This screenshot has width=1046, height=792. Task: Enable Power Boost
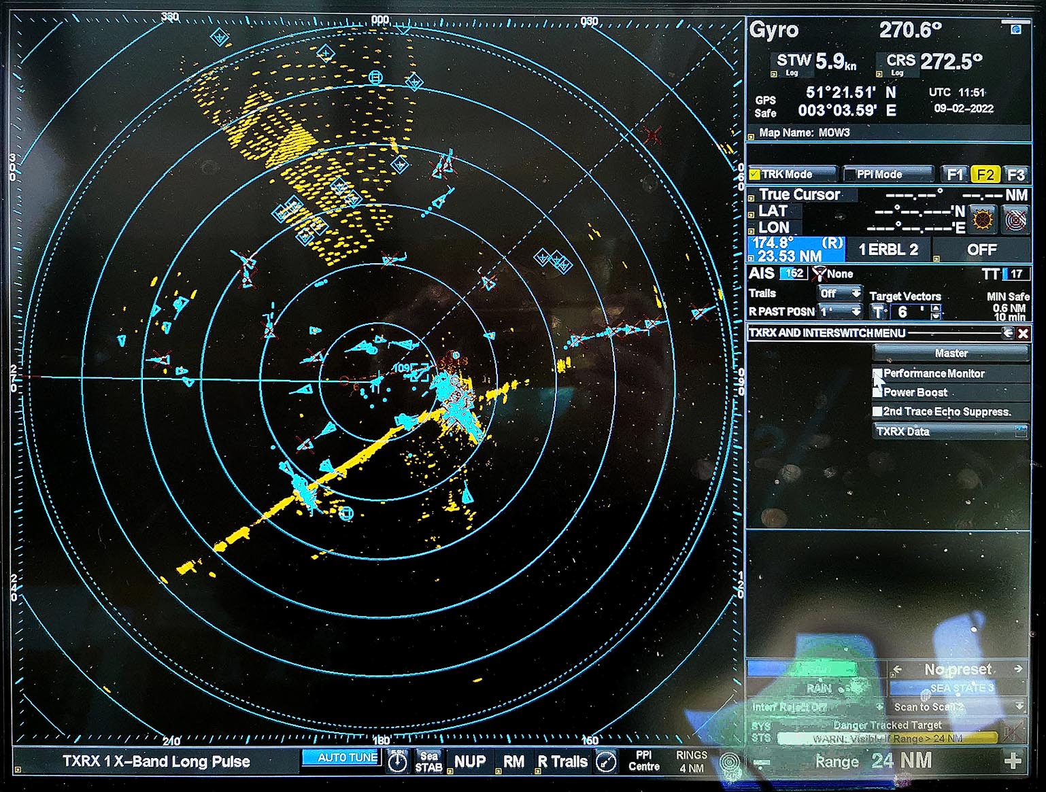(x=878, y=392)
